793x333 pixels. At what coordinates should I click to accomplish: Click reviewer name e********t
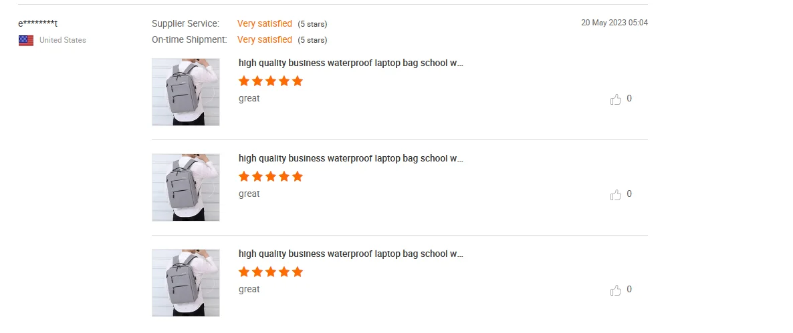pyautogui.click(x=38, y=24)
